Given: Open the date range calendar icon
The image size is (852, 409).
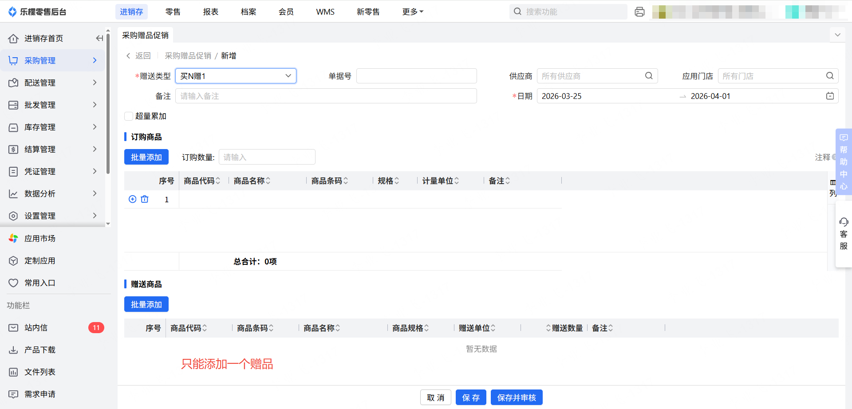Looking at the screenshot, I should 830,96.
